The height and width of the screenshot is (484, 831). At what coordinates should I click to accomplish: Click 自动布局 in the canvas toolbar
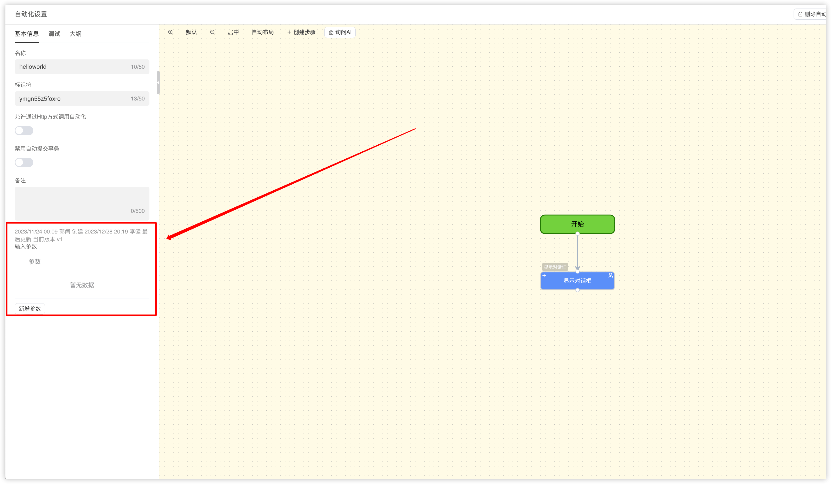click(262, 32)
